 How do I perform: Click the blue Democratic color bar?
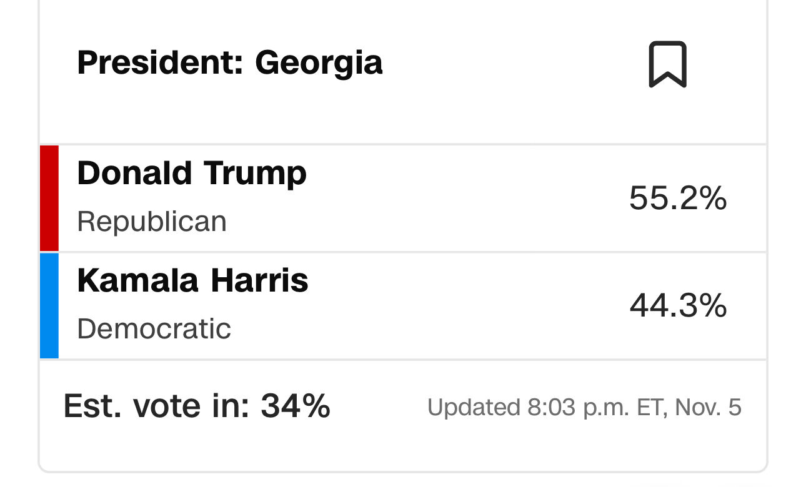click(x=49, y=306)
